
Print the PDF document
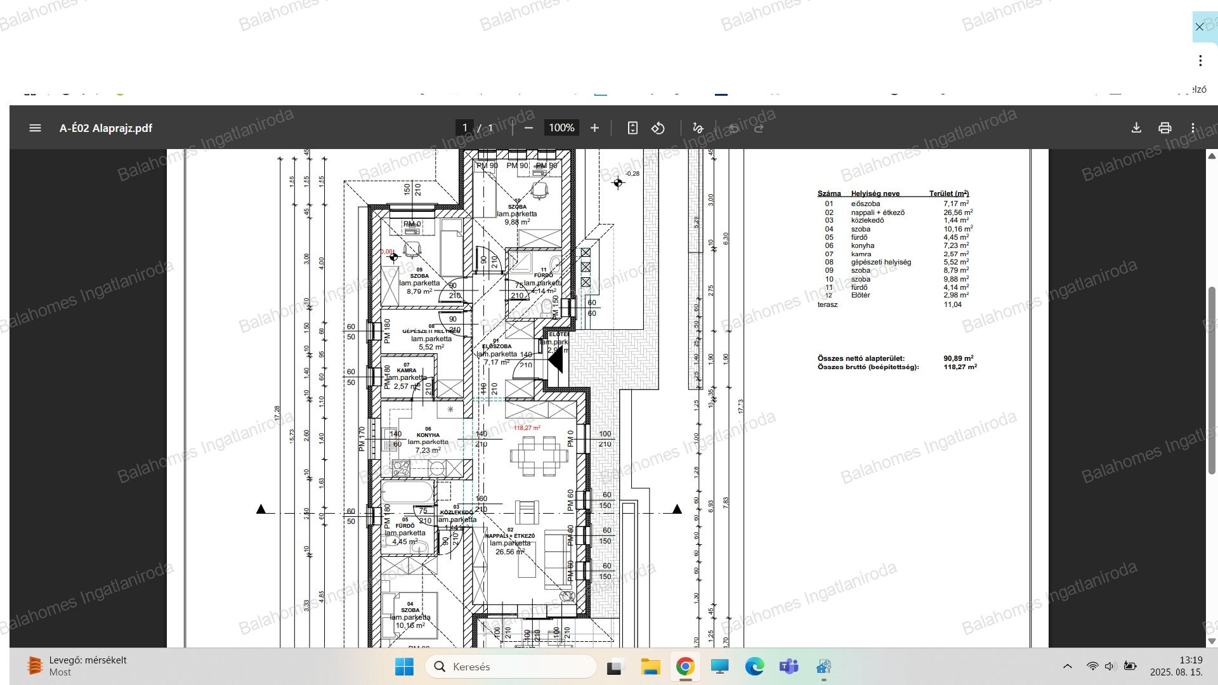point(1165,128)
